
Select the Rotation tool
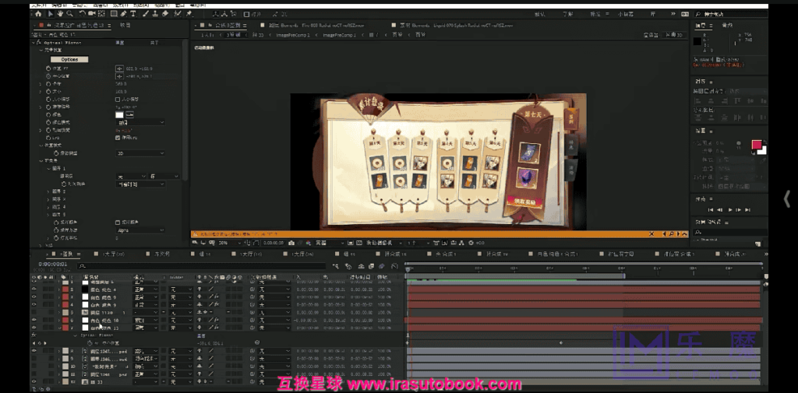click(x=83, y=14)
